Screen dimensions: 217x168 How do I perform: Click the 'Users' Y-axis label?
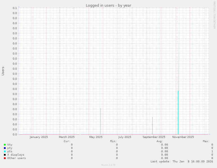tap(3, 71)
